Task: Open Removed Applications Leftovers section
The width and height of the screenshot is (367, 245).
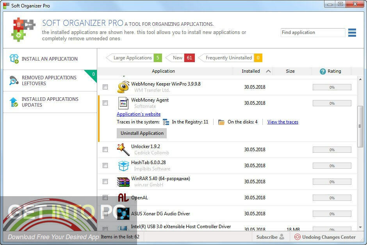Action: coord(50,80)
